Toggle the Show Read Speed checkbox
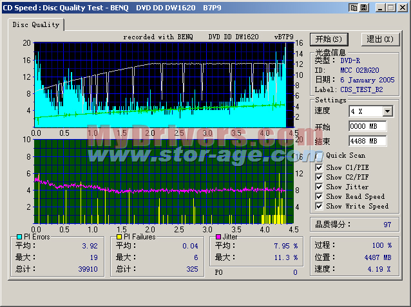 (x=320, y=196)
